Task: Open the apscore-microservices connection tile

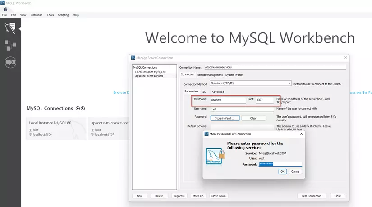Action: (109, 129)
